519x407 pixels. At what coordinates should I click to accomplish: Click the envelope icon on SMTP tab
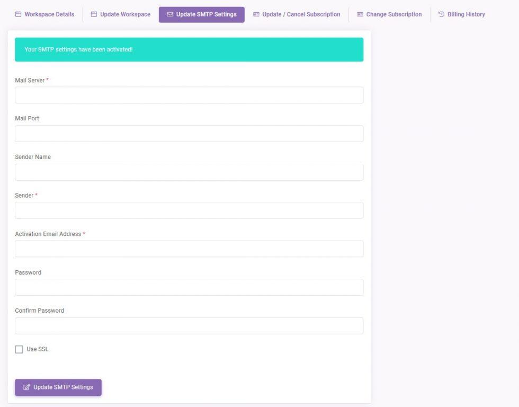[x=170, y=14]
